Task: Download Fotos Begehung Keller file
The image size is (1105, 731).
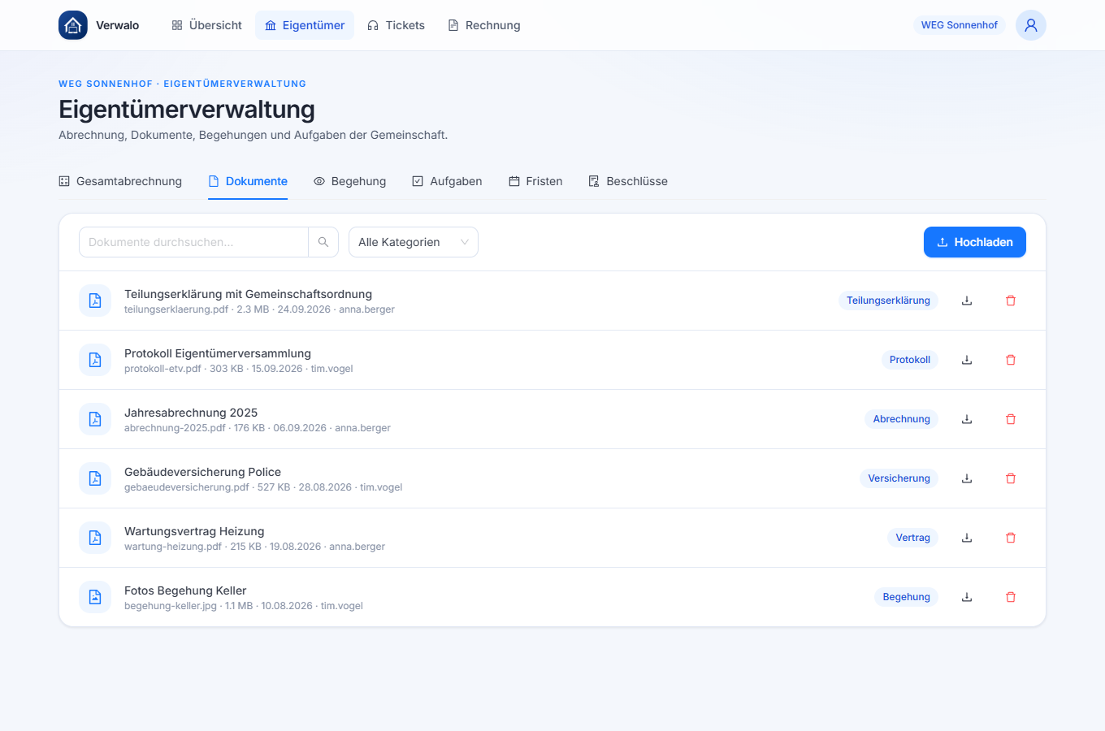Action: 967,597
